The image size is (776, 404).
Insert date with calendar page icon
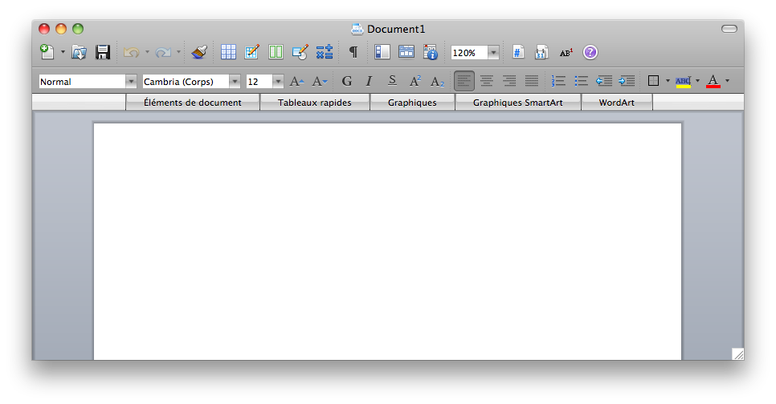tap(541, 52)
